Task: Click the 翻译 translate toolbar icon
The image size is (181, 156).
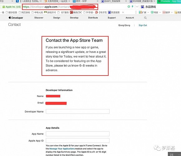Action: point(166,12)
